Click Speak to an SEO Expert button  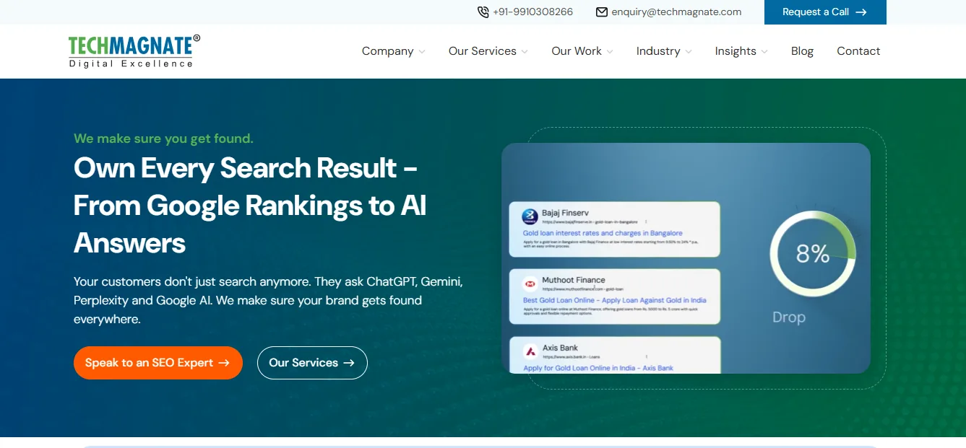coord(158,363)
